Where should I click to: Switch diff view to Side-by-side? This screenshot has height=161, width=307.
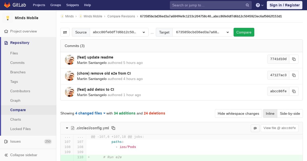[x=290, y=113]
